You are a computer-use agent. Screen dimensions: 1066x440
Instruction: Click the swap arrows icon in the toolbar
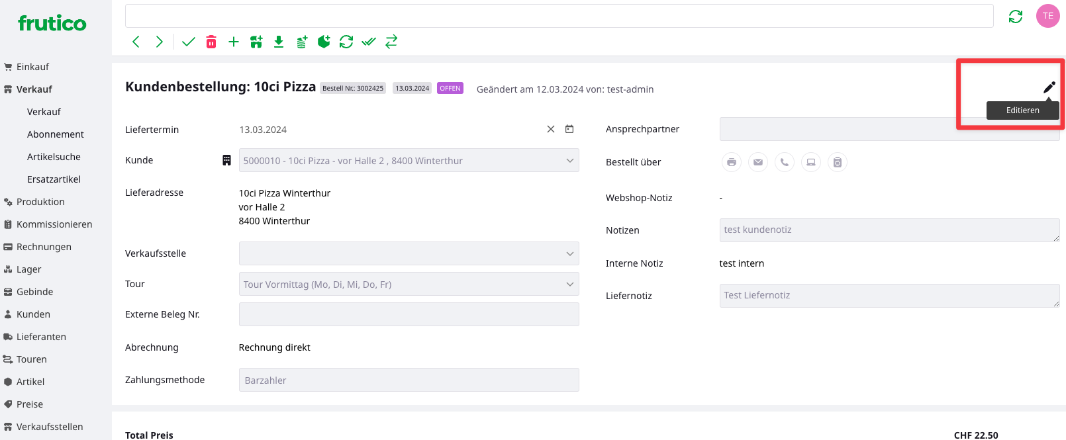tap(391, 42)
